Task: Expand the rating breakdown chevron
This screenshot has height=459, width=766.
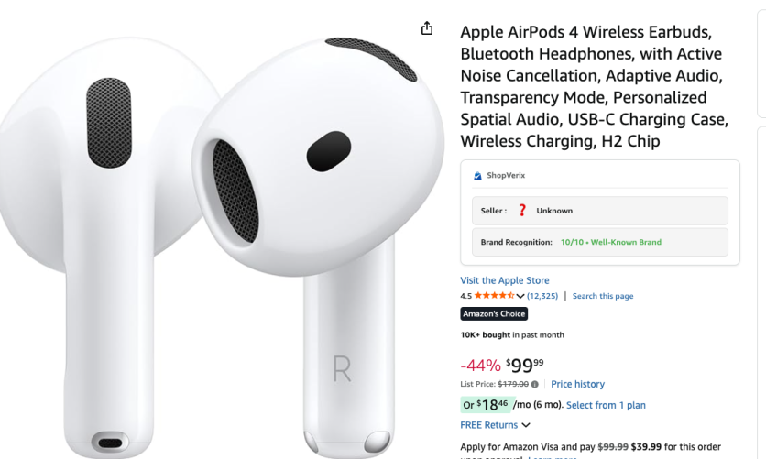Action: (x=520, y=296)
